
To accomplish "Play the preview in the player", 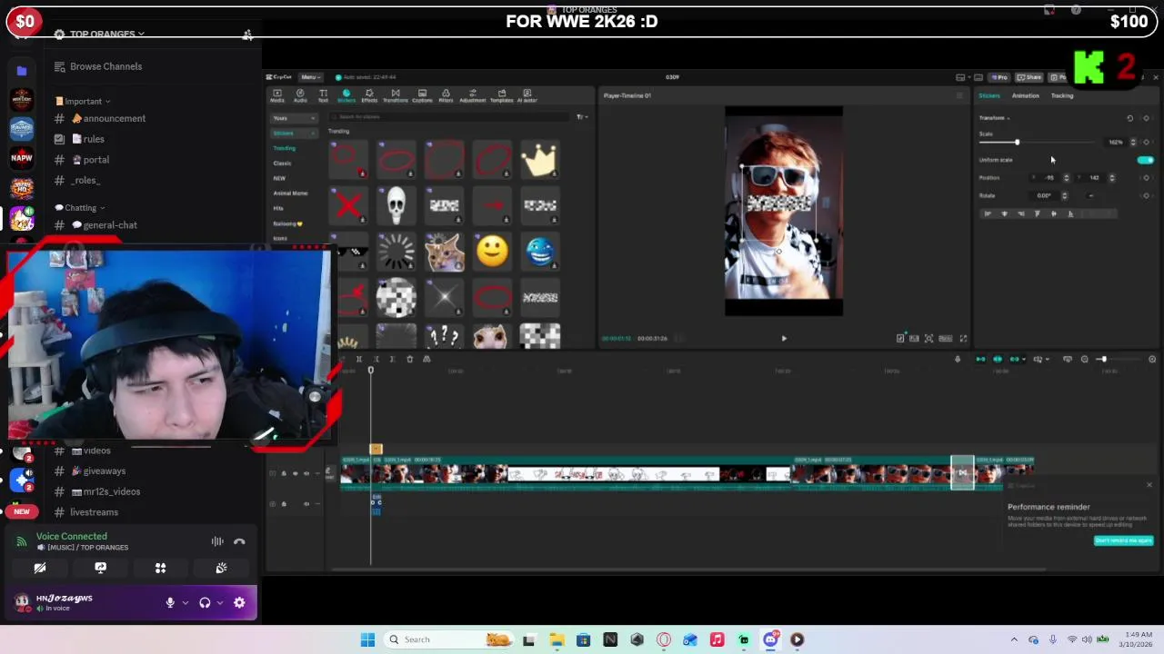I will tap(784, 339).
